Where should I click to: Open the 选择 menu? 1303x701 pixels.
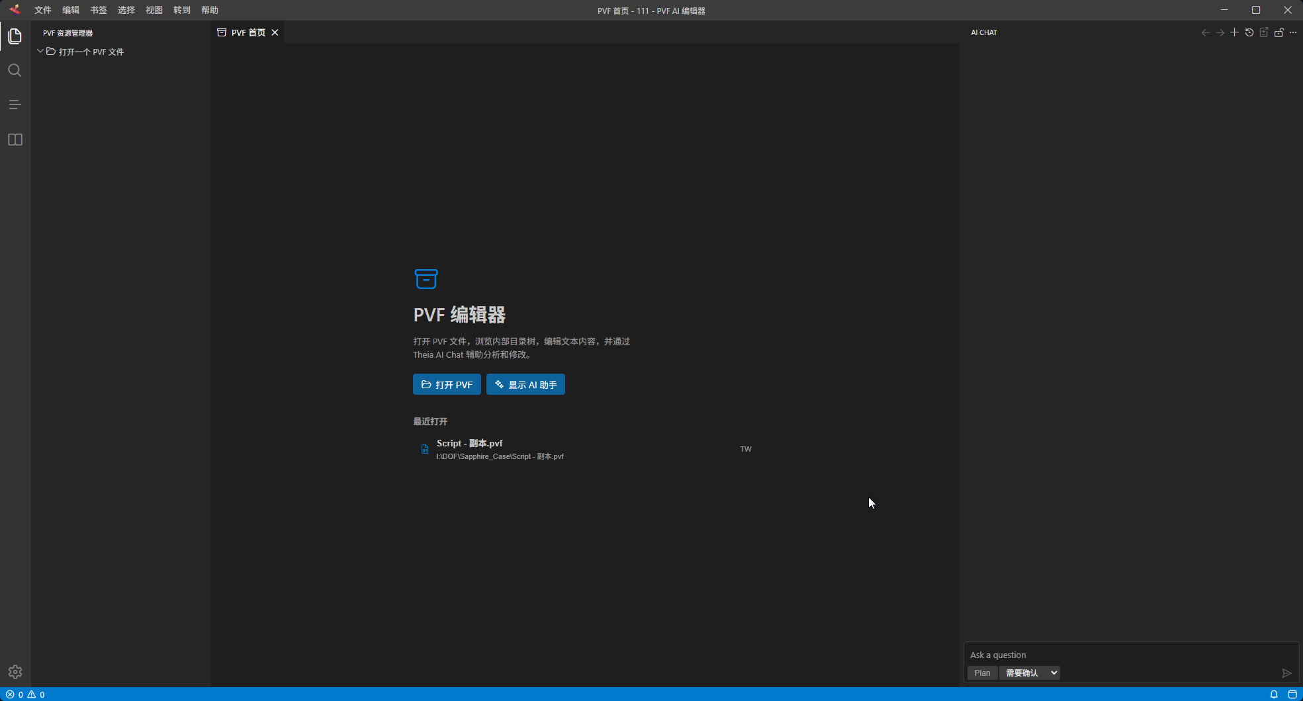(x=126, y=10)
